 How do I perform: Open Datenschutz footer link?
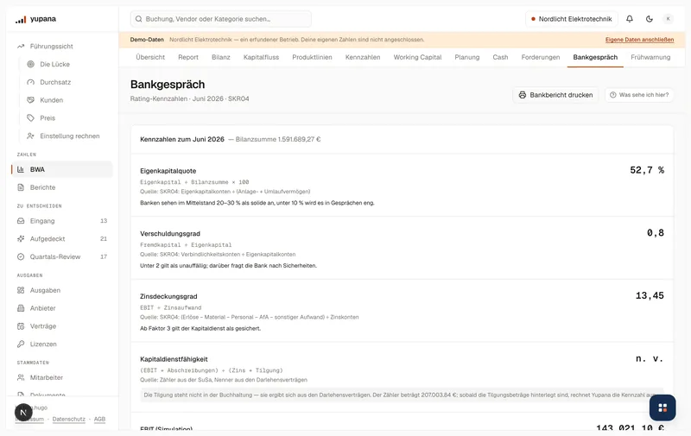[69, 419]
